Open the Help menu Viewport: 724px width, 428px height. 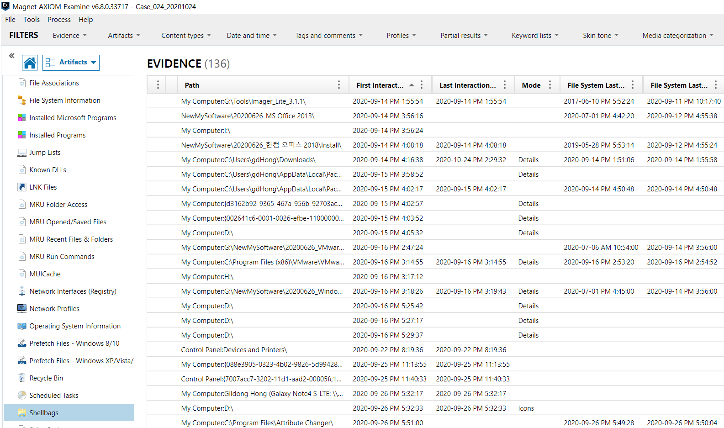85,20
